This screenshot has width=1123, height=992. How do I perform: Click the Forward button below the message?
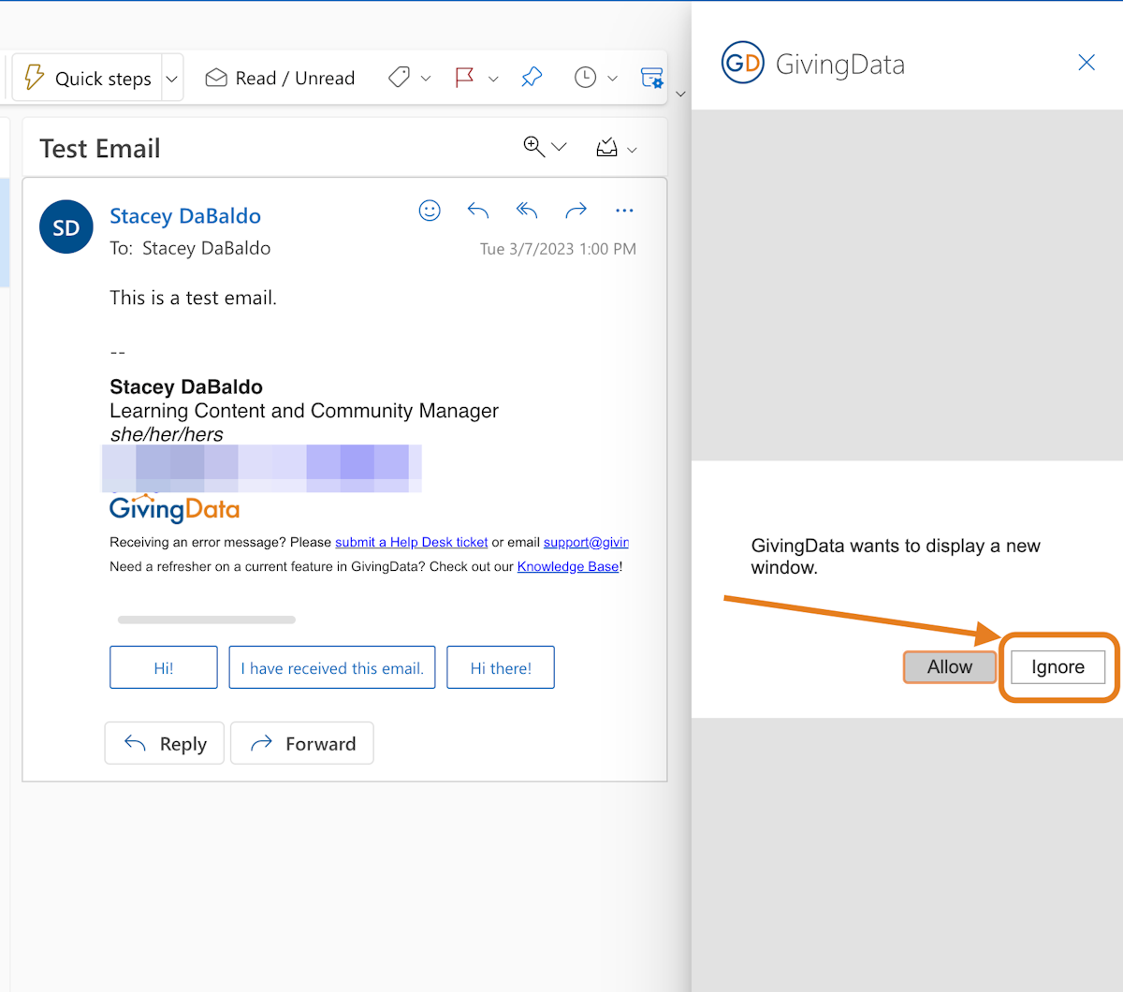[302, 743]
